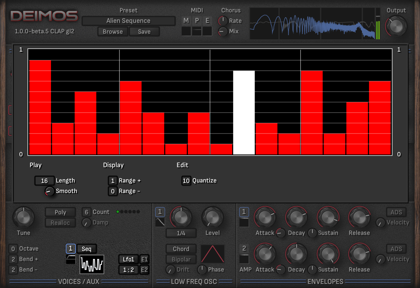Open the Length value box showing 16

(x=45, y=181)
